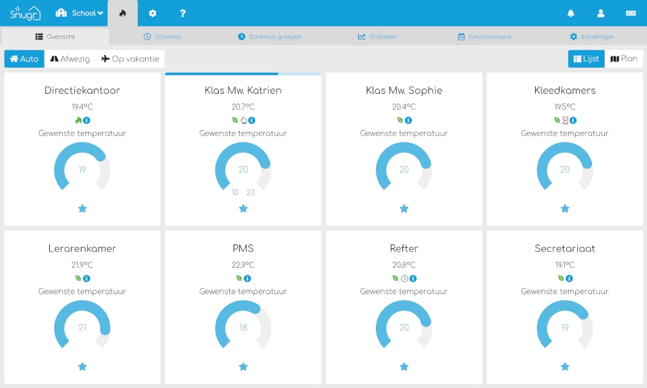Screen dimensions: 647x388
Task: Toggle favorite star for Secretariaat
Action: click(565, 367)
